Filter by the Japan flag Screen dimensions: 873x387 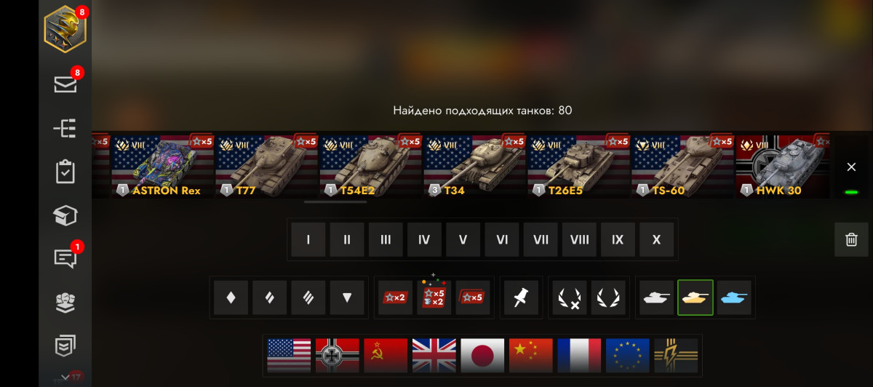[482, 355]
